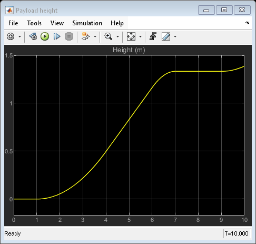Click the dock scope arrow at menu bar right
Viewport: 256px width, 244px height.
248,23
